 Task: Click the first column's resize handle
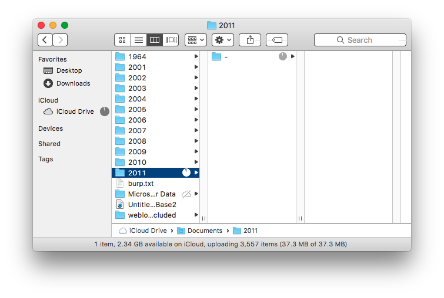click(203, 219)
